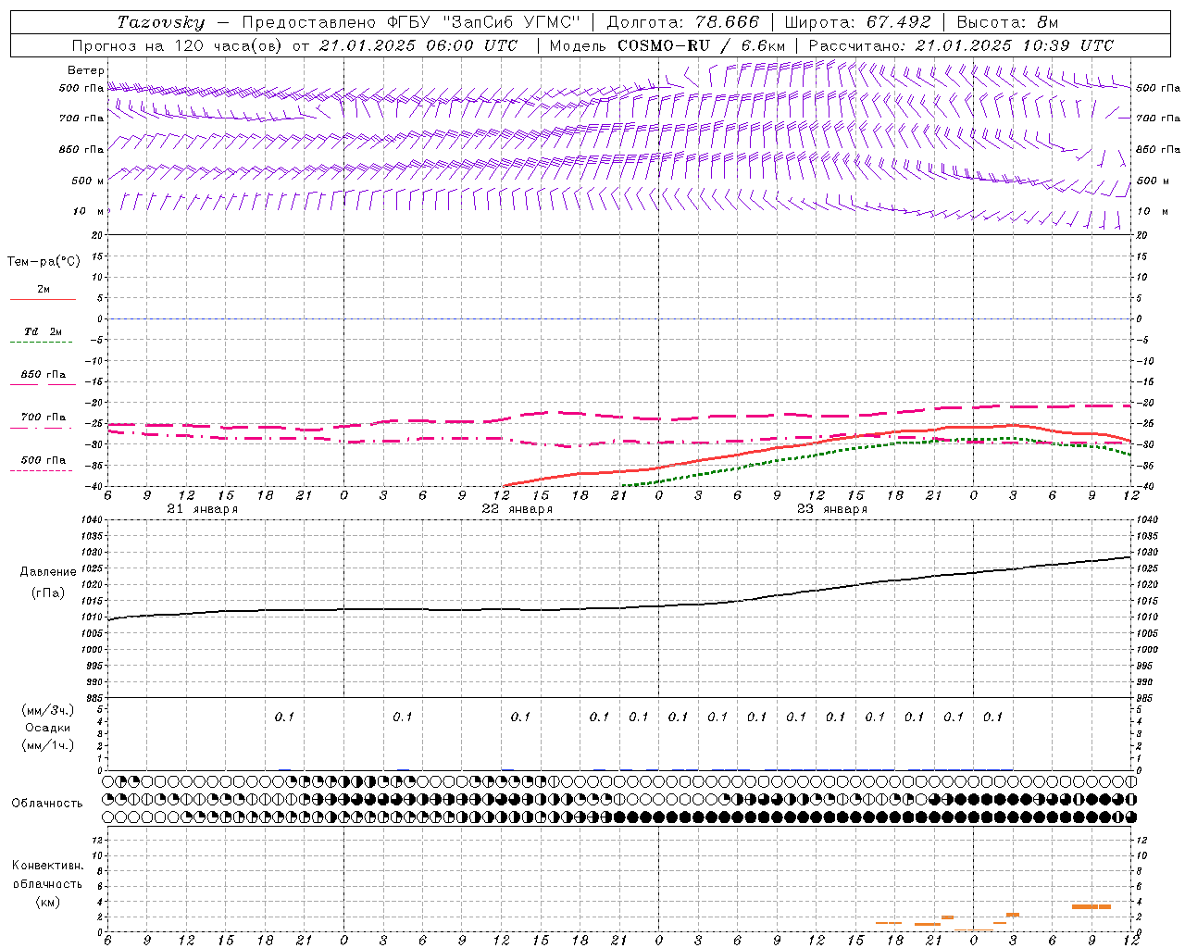Click the (мм/3ч.) precipitation unit label
1185x948 pixels.
[47, 710]
